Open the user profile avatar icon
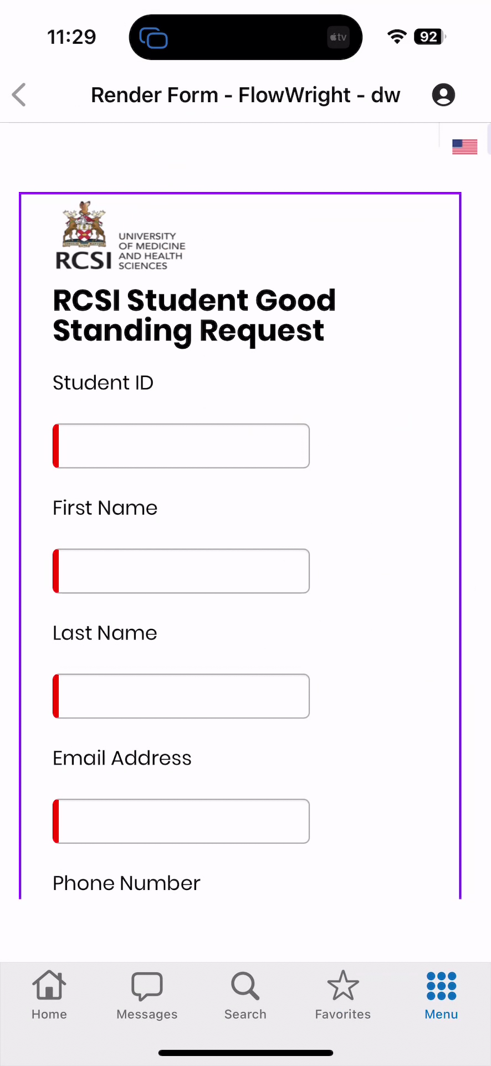Viewport: 491px width, 1066px height. 443,94
